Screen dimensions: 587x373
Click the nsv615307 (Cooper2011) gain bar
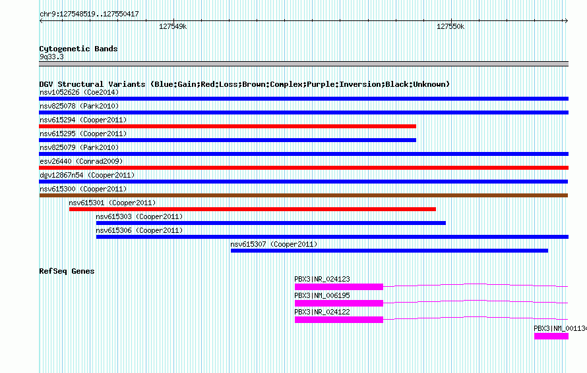point(389,251)
